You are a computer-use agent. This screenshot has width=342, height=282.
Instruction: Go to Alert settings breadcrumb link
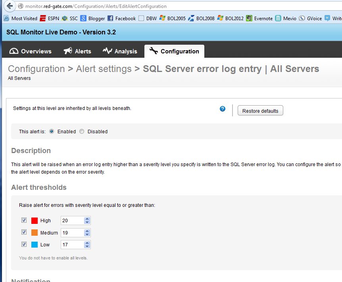click(x=104, y=69)
